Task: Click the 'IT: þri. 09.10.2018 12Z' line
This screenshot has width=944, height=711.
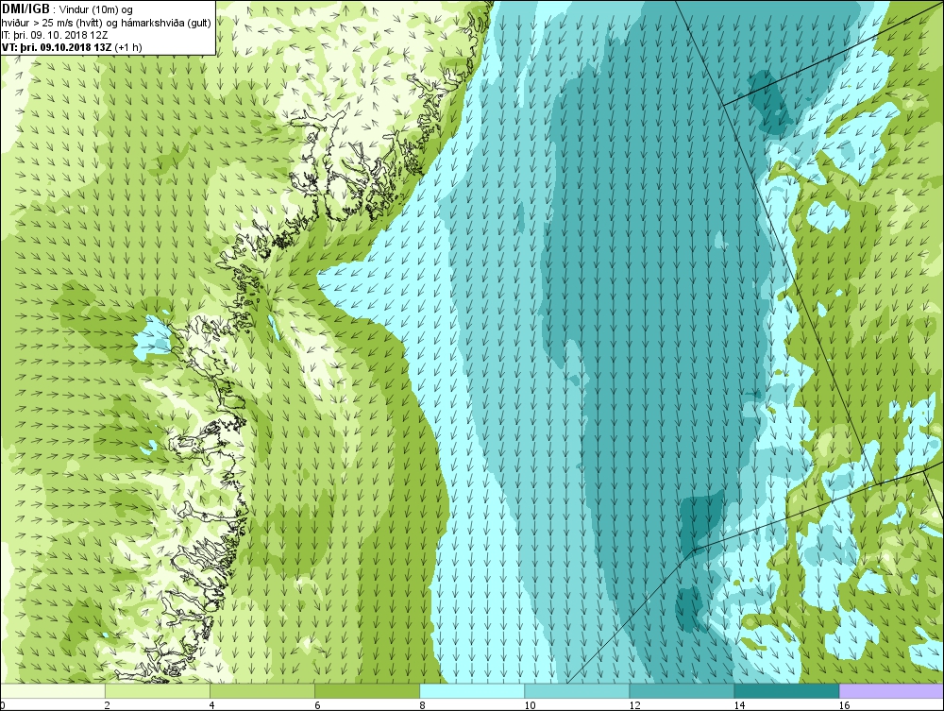Action: (55, 35)
